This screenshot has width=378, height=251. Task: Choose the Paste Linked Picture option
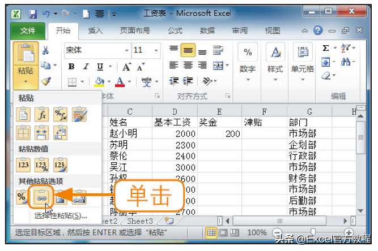[79, 197]
